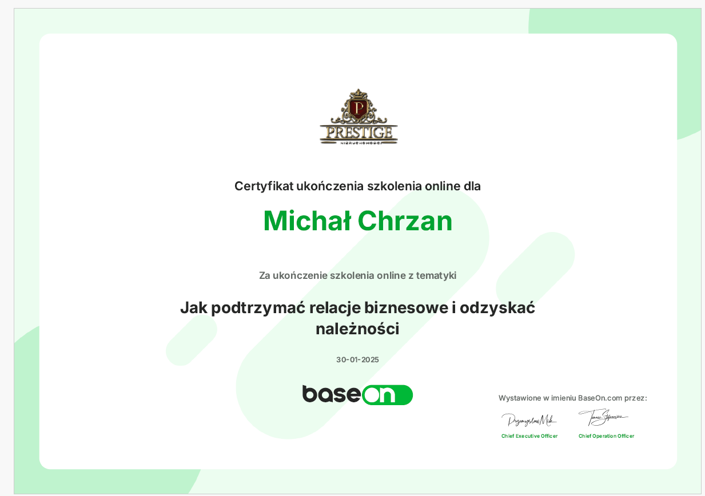Click the 'Chief Executive Officer' label
This screenshot has height=496, width=705.
[529, 436]
